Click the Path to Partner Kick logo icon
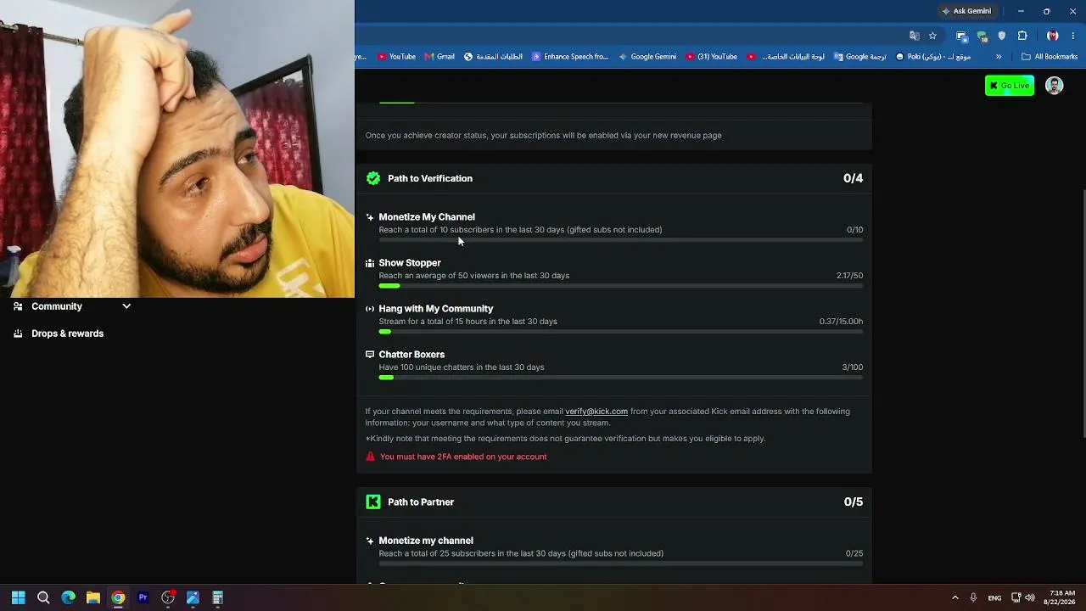This screenshot has width=1086, height=611. (x=373, y=502)
